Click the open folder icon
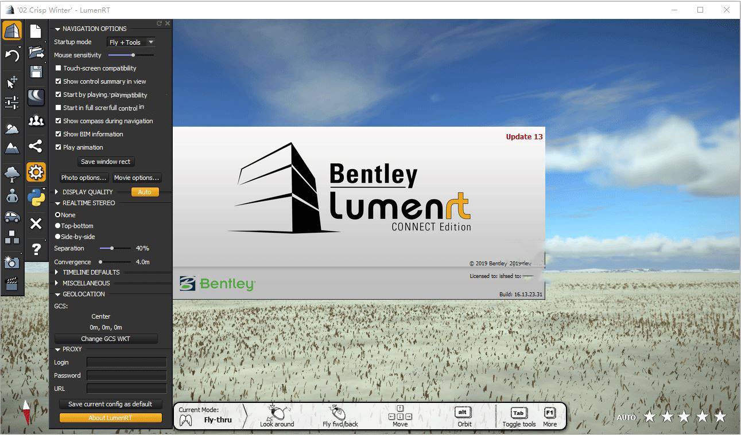This screenshot has height=435, width=741. coord(36,52)
